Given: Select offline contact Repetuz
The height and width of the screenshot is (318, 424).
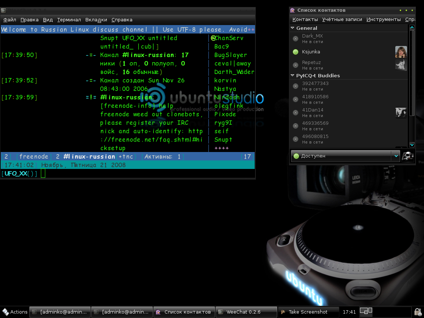Looking at the screenshot, I should [x=349, y=65].
